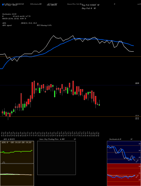Click the 'Day Vol: 0 M' label
141x186 pixels.
tap(89, 8)
